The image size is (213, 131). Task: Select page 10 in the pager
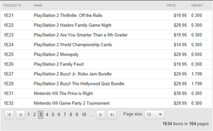pos(84,115)
